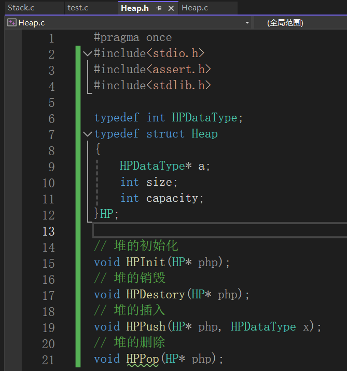Screen dimensions: 347x371
Task: Click the HPPush function name
Action: [146, 326]
